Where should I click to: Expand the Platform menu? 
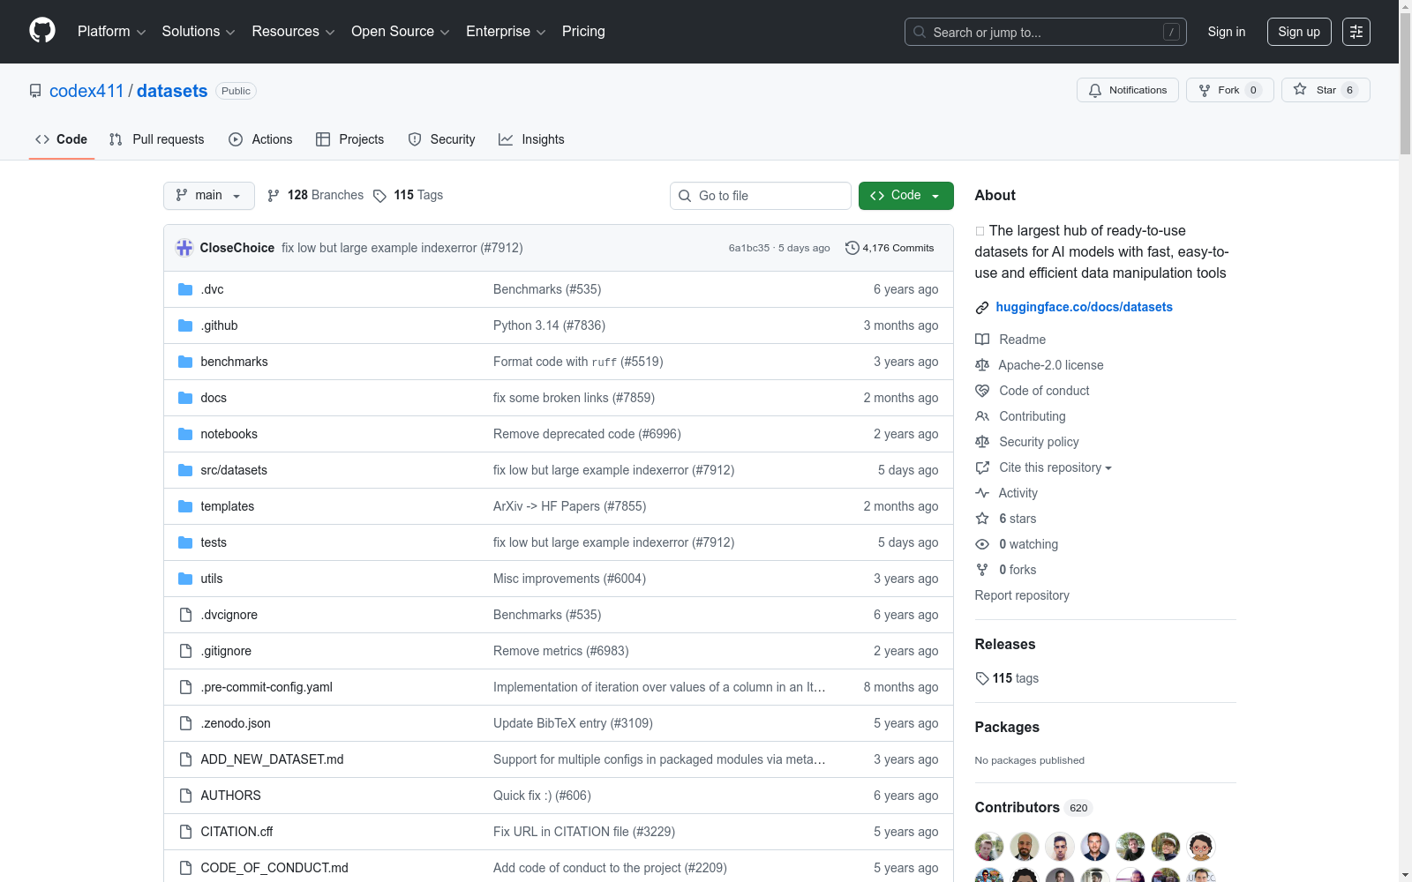(111, 32)
